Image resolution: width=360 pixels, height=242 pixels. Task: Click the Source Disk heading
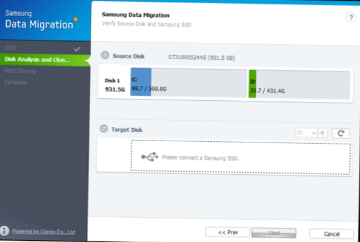click(x=128, y=56)
